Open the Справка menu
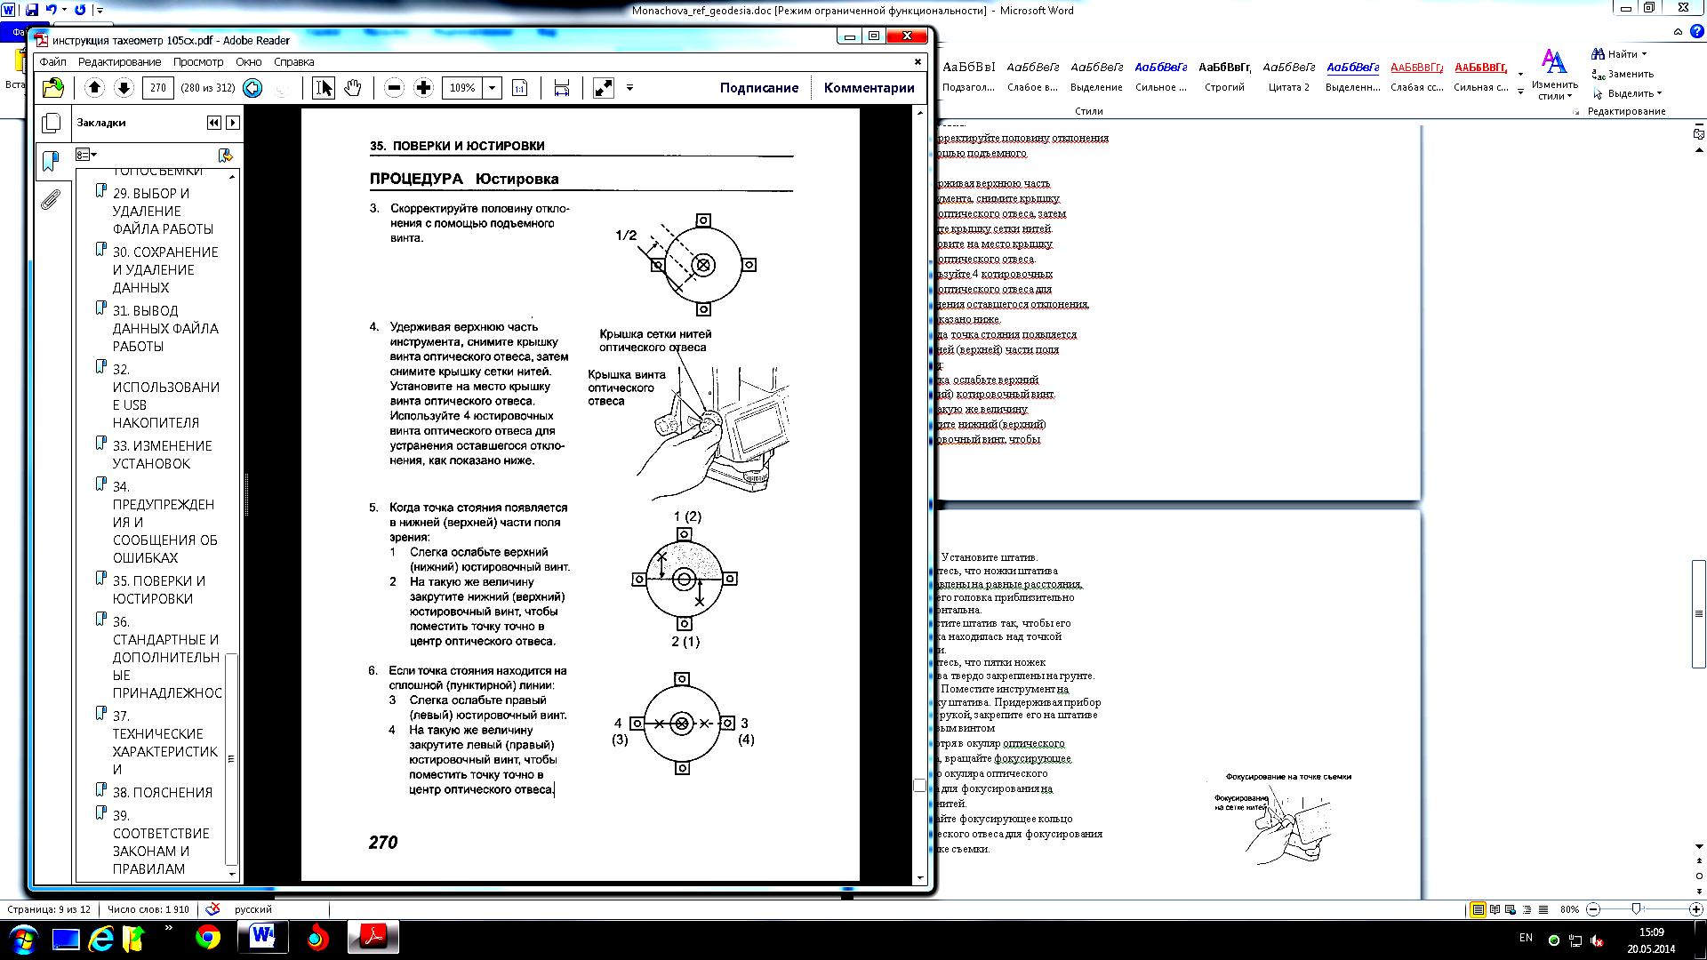This screenshot has height=960, width=1707. (293, 62)
